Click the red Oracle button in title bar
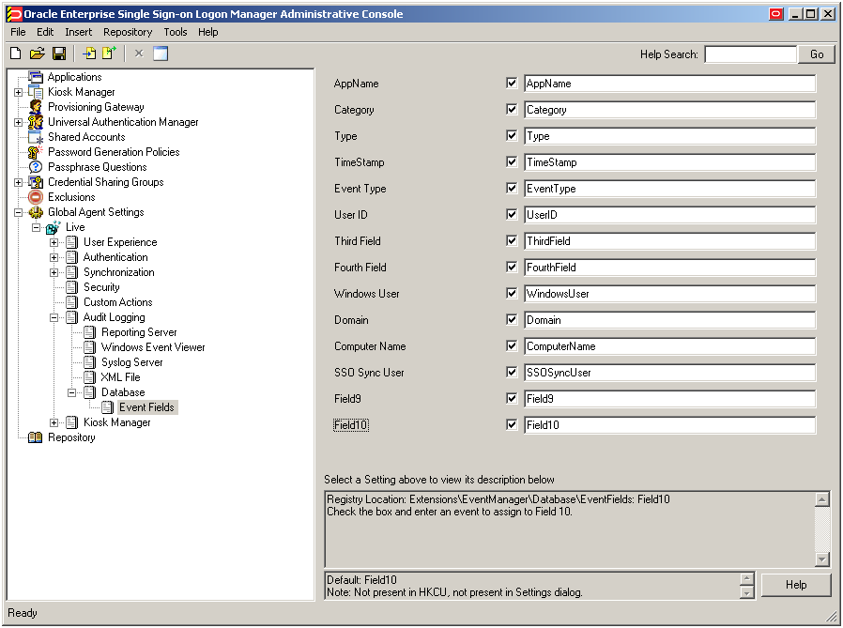Screen dimensions: 843x628 (x=775, y=14)
